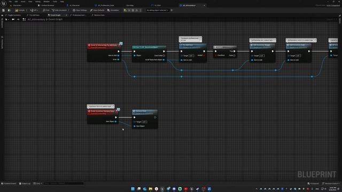This screenshot has height=192, width=342.
Task: Open the Toggle Inventory graph tab
Action: point(13,15)
